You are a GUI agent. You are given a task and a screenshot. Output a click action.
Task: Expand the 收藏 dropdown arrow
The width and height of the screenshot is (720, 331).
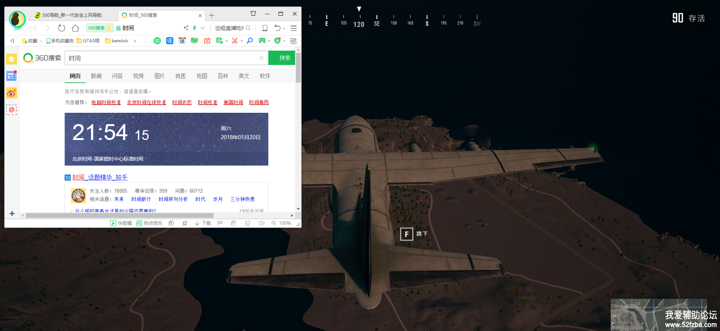(x=41, y=41)
